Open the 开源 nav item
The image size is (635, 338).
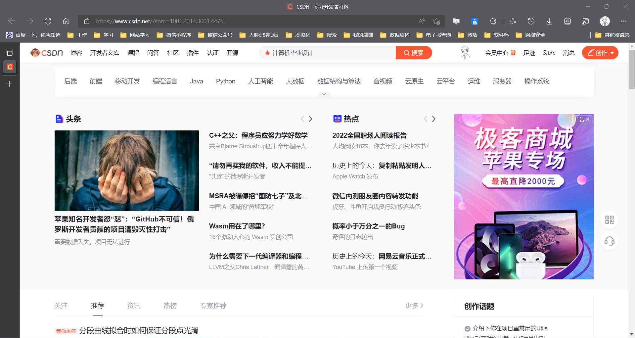click(233, 53)
